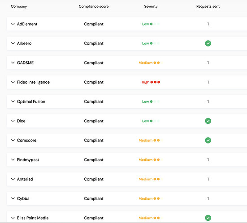Viewport: 247px width, 223px height.
Task: Click requests sent count for Fideo Intelligence
Action: 208,82
